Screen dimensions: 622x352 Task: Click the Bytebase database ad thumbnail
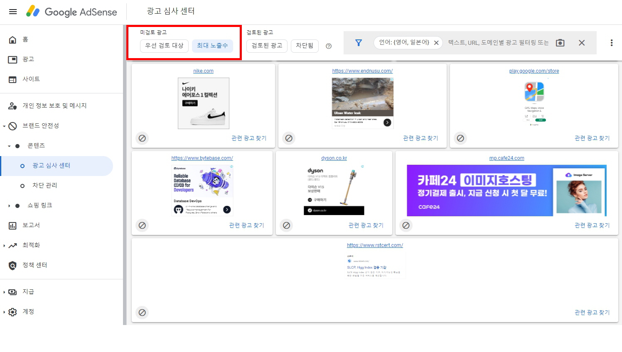202,191
